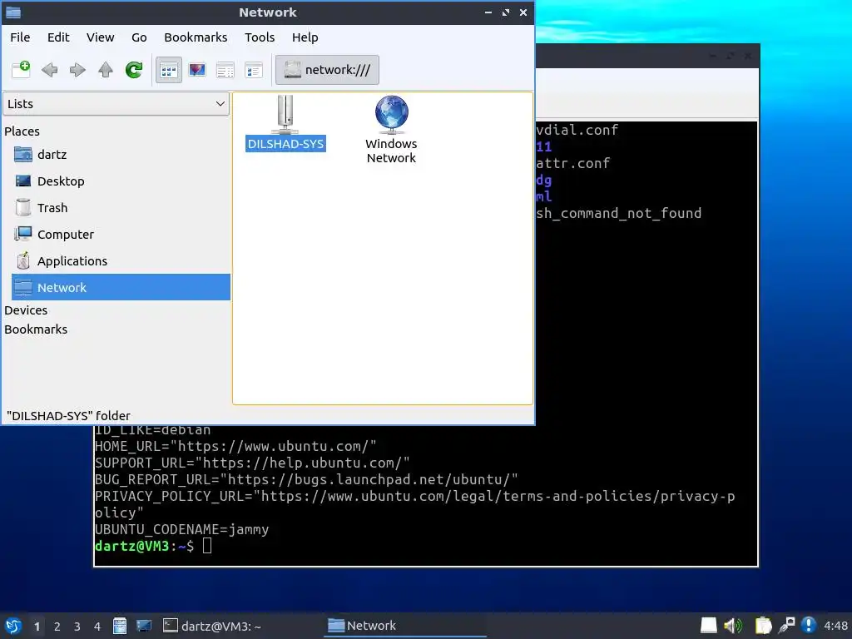
Task: Open the Edit menu
Action: tap(58, 37)
